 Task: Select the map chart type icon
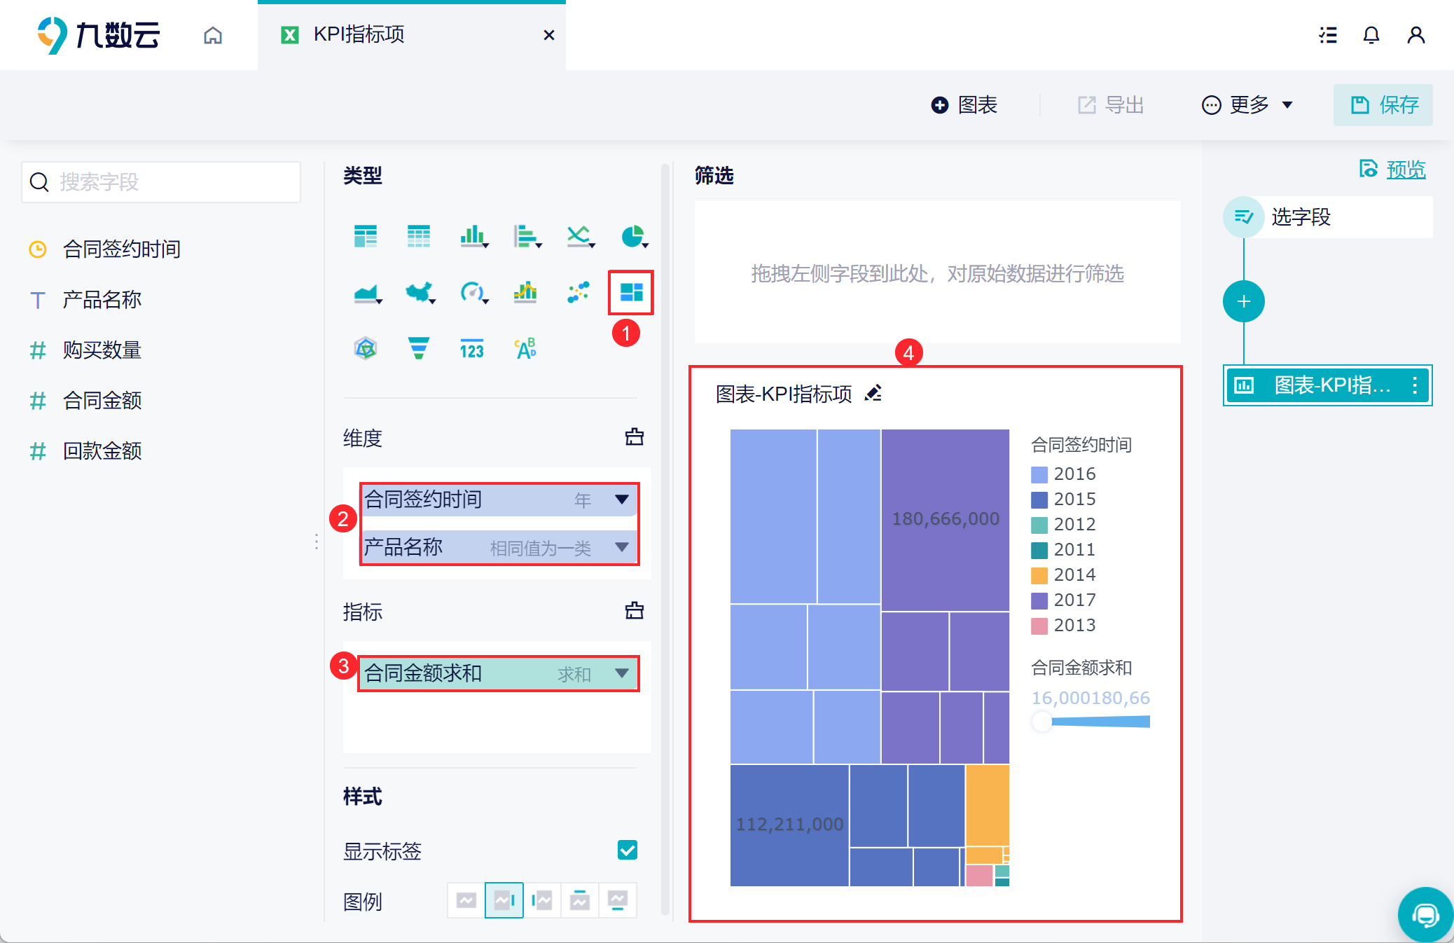[x=419, y=292]
